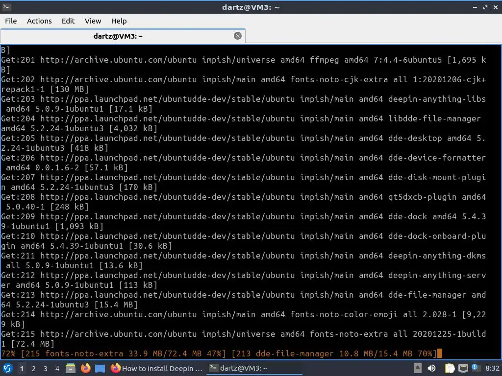Viewport: 502px width, 376px height.
Task: Switch to the How to install Deepin Firefox window
Action: [x=156, y=368]
